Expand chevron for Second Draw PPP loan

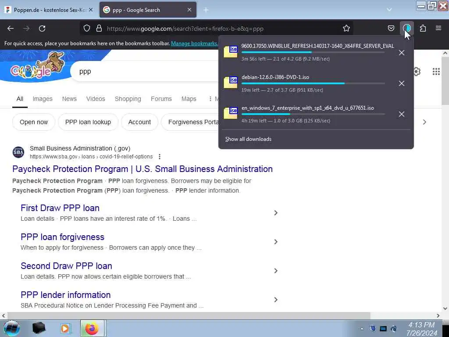click(x=275, y=271)
